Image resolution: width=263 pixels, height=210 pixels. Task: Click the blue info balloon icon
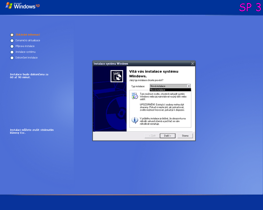click(135, 120)
